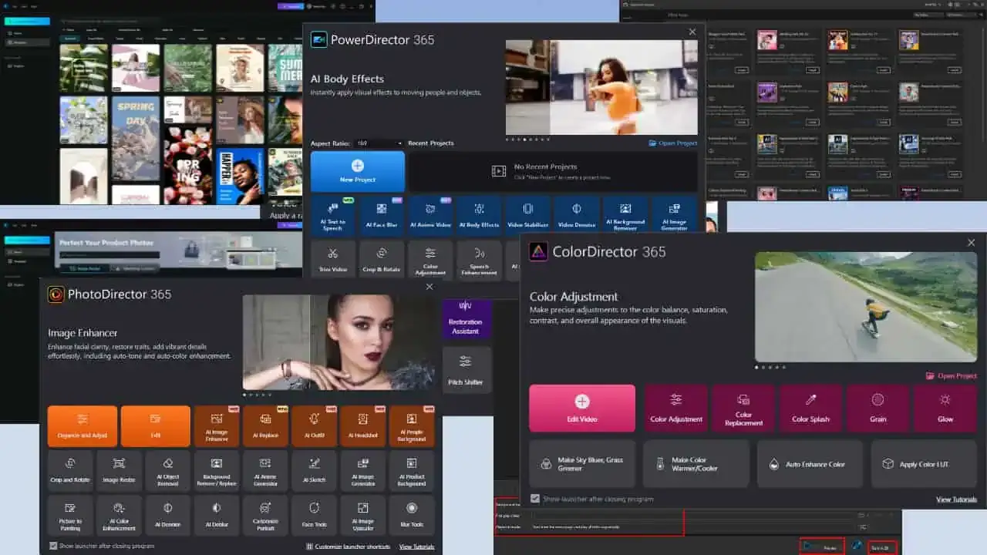Image resolution: width=987 pixels, height=555 pixels.
Task: Click Open Project link in ColorDirector
Action: pos(952,376)
